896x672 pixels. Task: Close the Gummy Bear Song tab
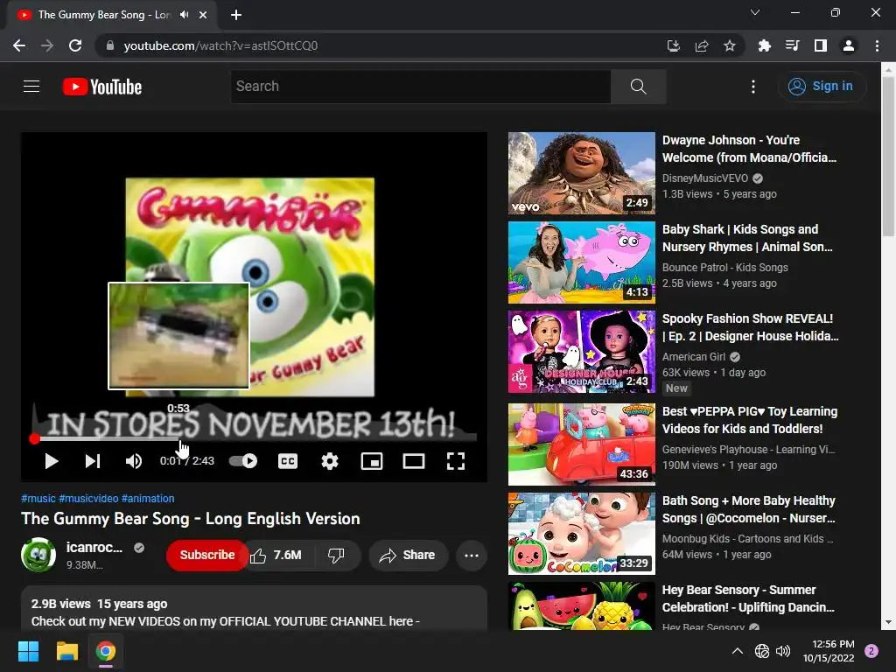point(203,15)
